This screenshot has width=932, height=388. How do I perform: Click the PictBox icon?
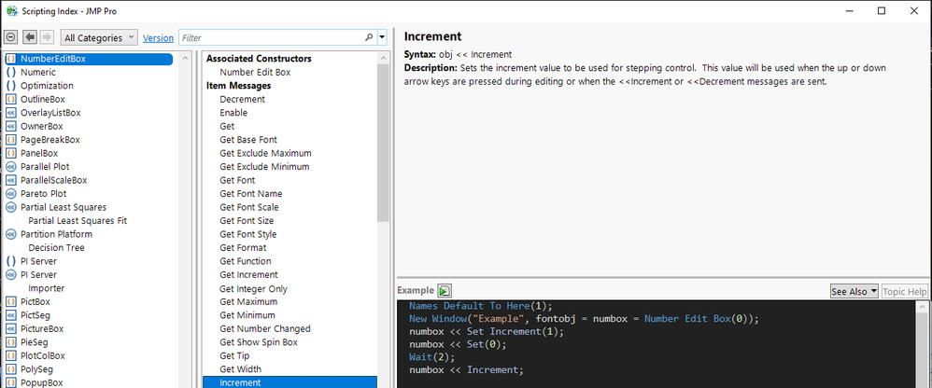pos(10,301)
